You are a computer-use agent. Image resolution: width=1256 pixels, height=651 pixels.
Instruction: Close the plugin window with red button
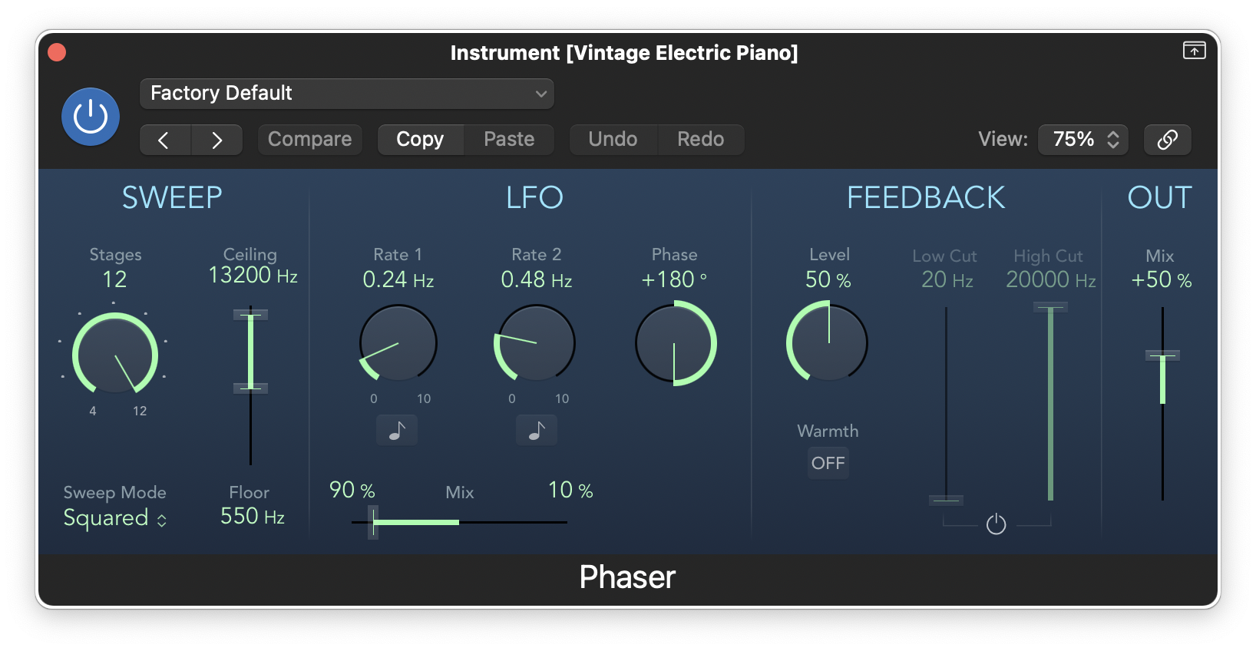click(57, 52)
